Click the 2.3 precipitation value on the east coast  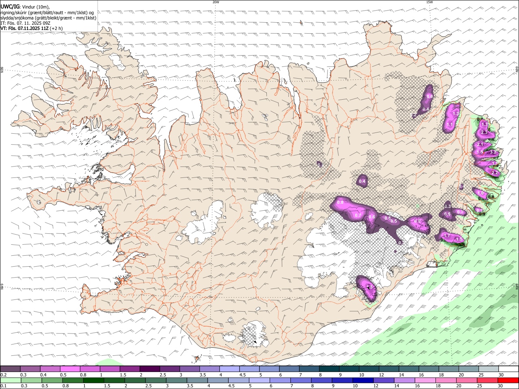pos(484,133)
